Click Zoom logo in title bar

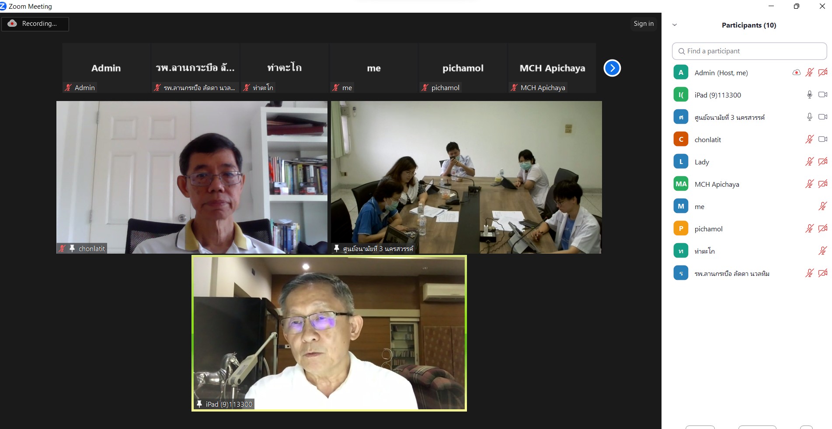coord(3,6)
